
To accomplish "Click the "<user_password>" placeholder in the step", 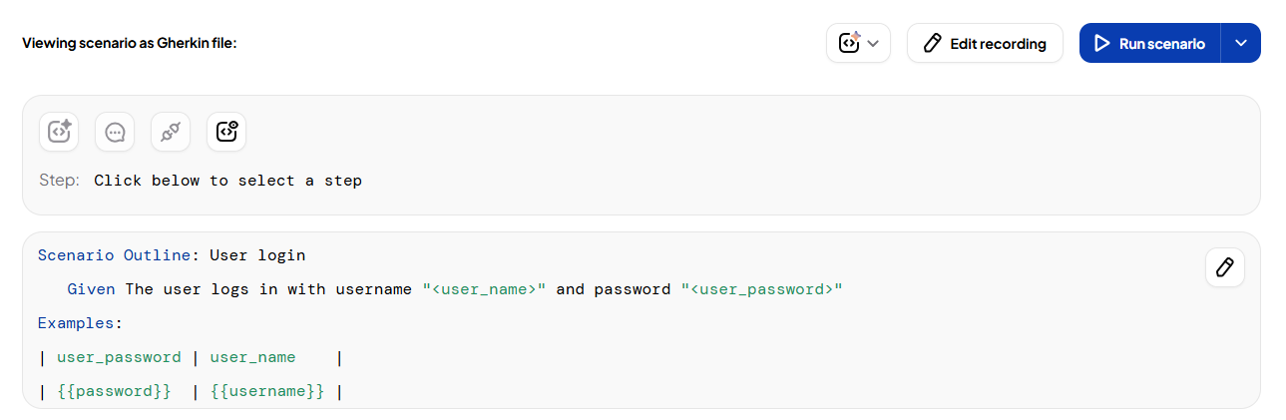I will click(762, 289).
